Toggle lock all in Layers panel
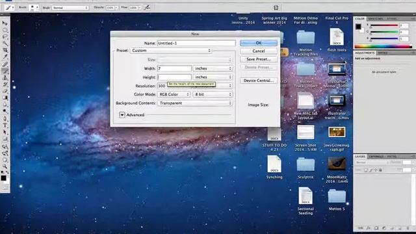Image resolution: width=416 pixels, height=234 pixels. point(380,170)
